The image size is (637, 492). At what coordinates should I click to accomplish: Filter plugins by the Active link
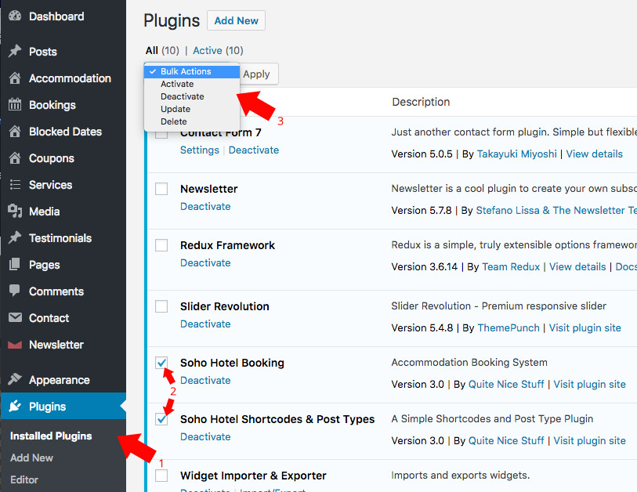pos(208,50)
